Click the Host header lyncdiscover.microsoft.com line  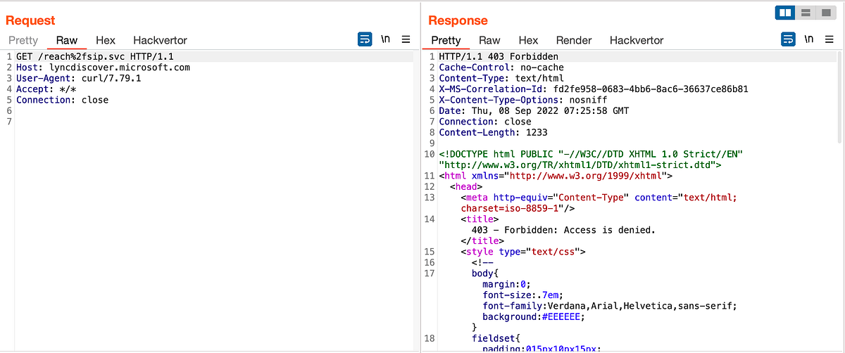pos(103,68)
